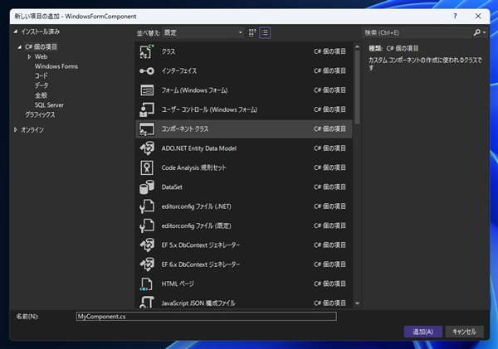The image size is (498, 349).
Task: Select Windows Forms category
Action: [x=56, y=66]
